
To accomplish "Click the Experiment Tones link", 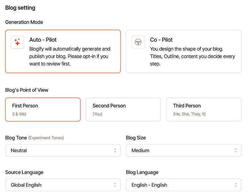I will [x=46, y=138].
